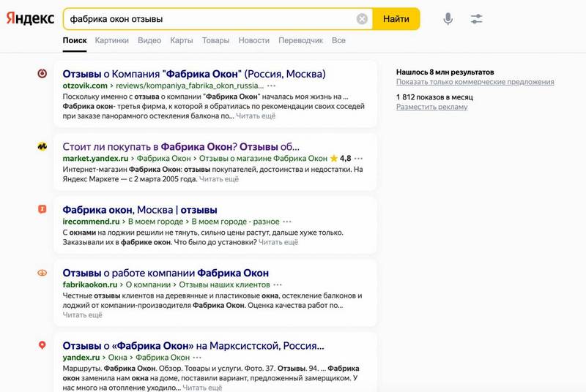The height and width of the screenshot is (392, 586).
Task: Click fabrikaokon.ru domain link
Action: 90,284
